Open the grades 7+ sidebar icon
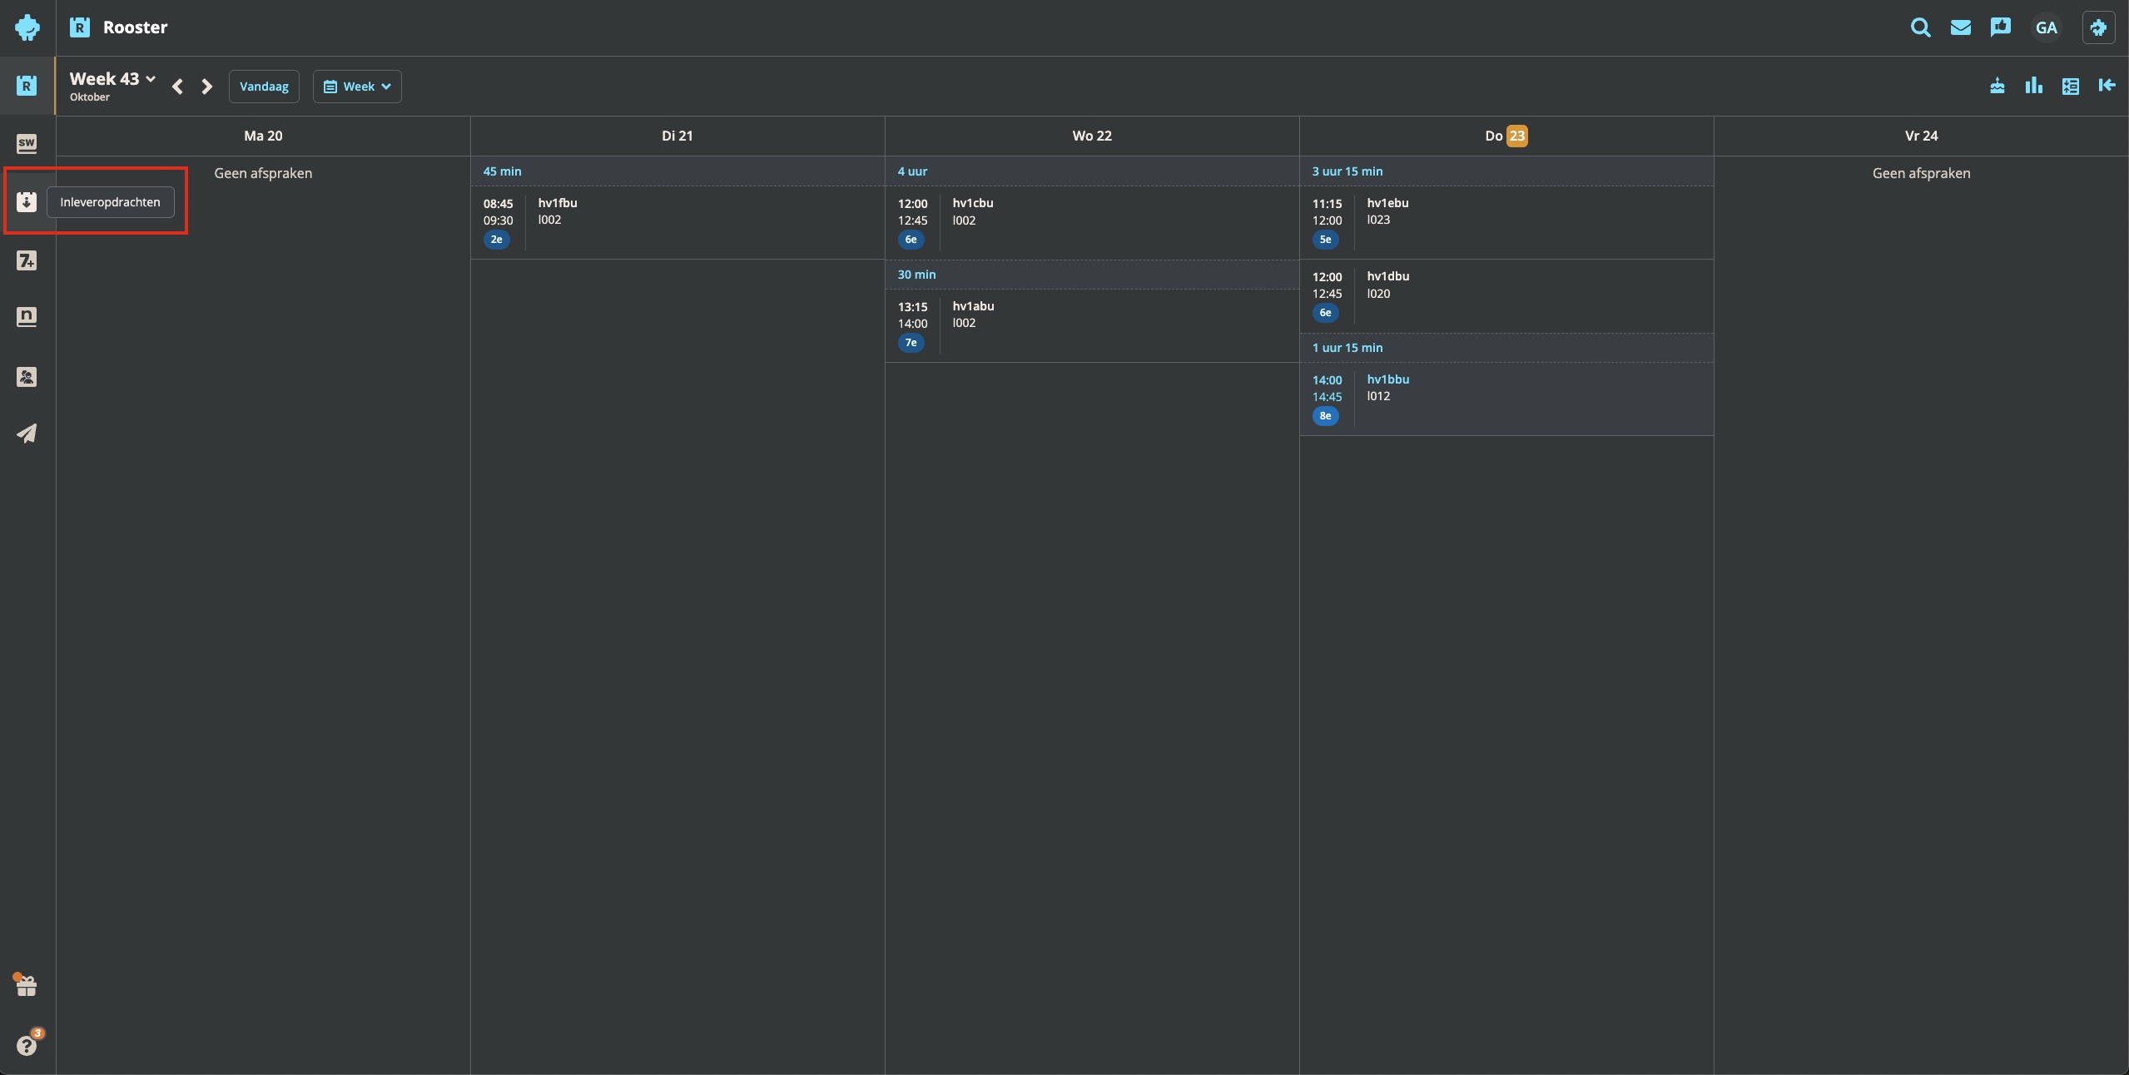Viewport: 2129px width, 1075px height. [x=27, y=260]
